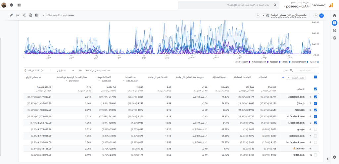Click (direct) legend dot

pyautogui.click(x=290, y=62)
